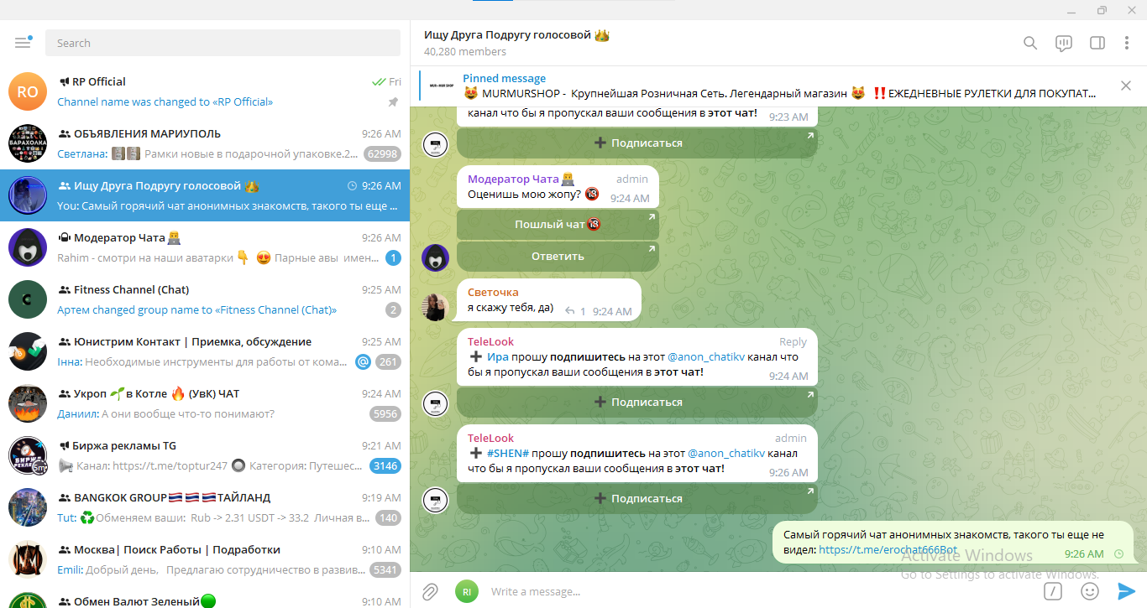Click the pinned message thumbnail image
The height and width of the screenshot is (608, 1147).
point(443,86)
